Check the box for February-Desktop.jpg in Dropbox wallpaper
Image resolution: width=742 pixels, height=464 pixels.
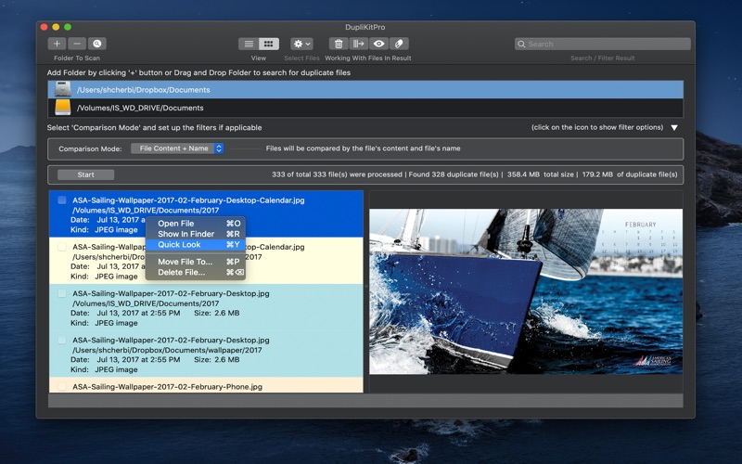point(62,340)
